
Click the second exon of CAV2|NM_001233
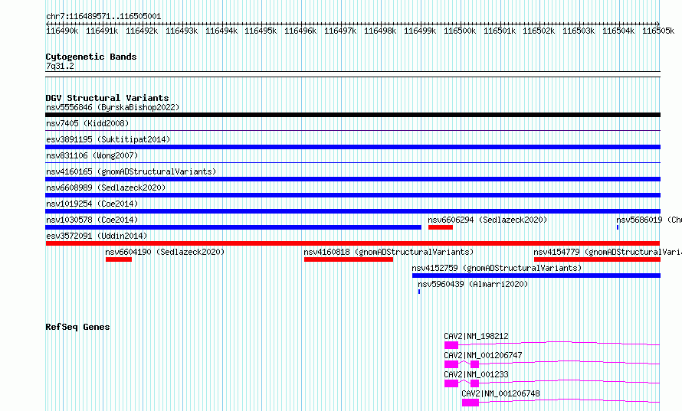[x=474, y=383]
